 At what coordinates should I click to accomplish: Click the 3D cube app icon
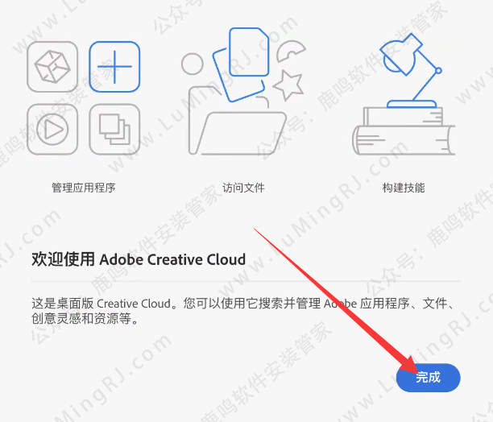click(x=52, y=67)
